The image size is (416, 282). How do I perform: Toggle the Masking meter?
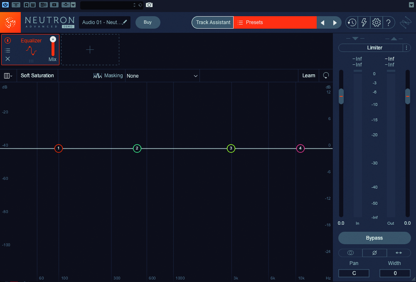108,76
